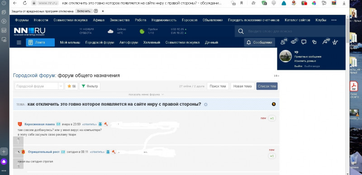The height and width of the screenshot is (175, 362).
Task: Click gift icon in Отрицательный рост's post
Action: (x=108, y=152)
